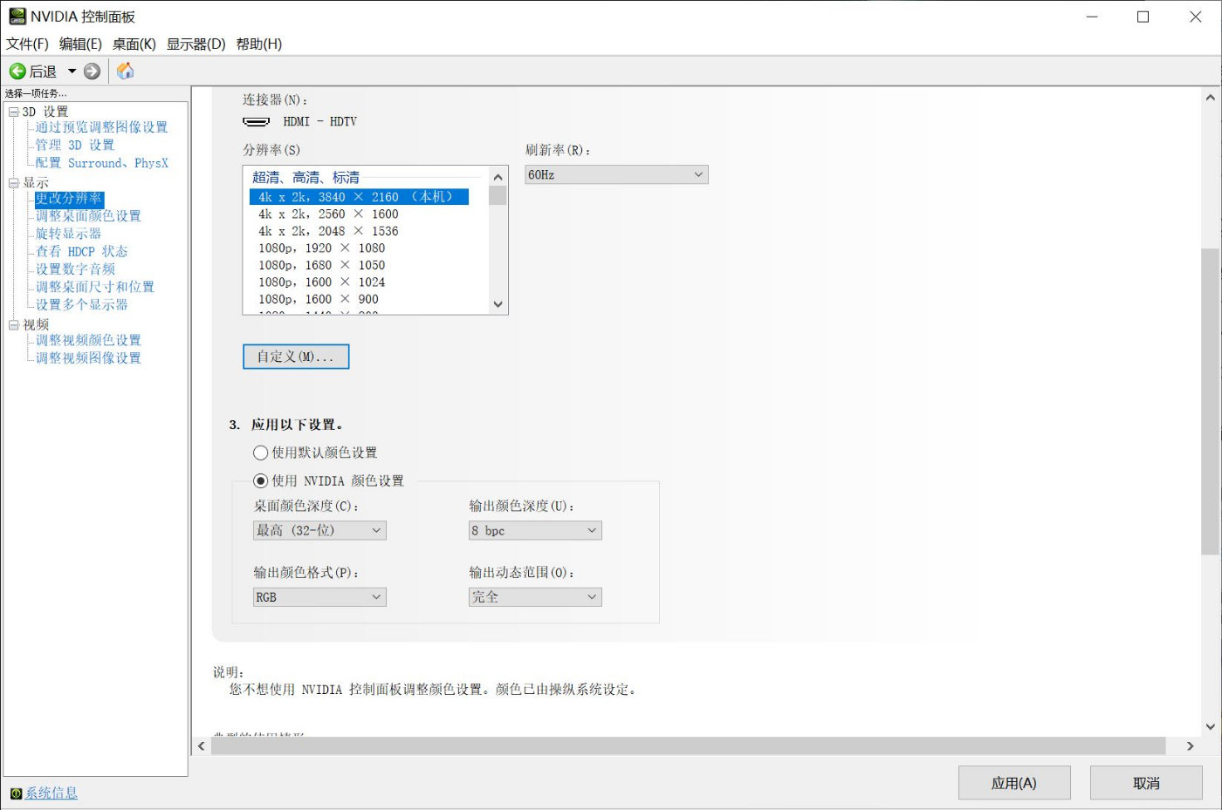Open the 编辑(E) menu
Viewport: 1222px width, 810px height.
[x=80, y=44]
